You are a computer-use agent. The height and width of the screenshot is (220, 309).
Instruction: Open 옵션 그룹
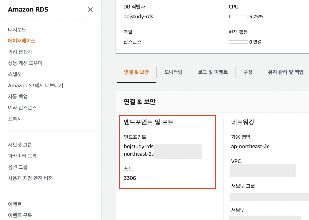(18, 167)
